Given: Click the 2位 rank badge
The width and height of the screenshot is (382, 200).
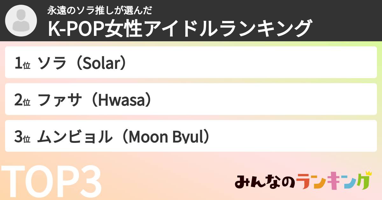Looking at the screenshot, I should (22, 100).
